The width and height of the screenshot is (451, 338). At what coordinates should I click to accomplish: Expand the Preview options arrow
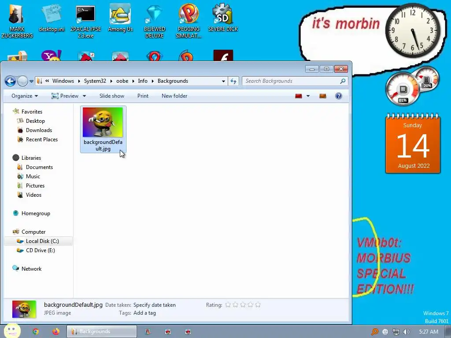tap(84, 96)
